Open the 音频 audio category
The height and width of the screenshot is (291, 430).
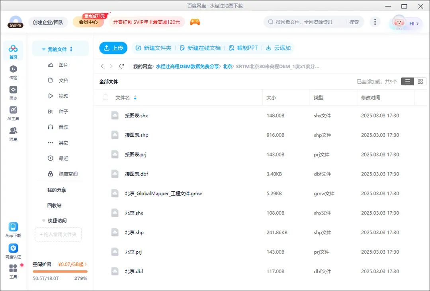coord(58,127)
